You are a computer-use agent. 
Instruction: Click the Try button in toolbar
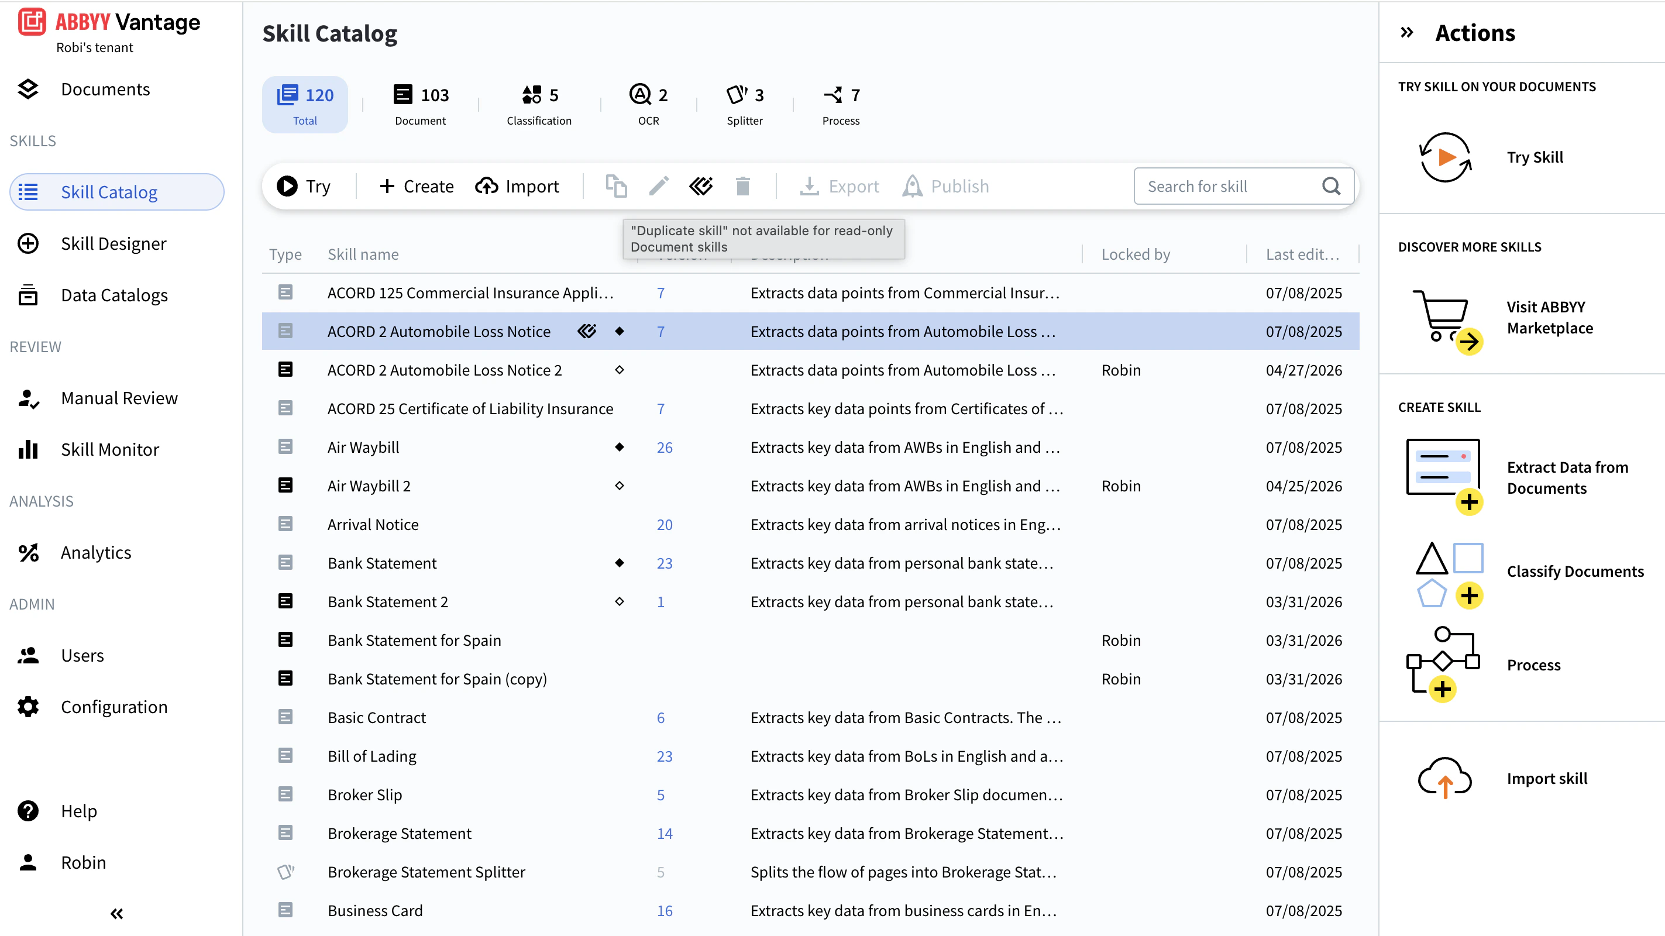[x=303, y=186]
